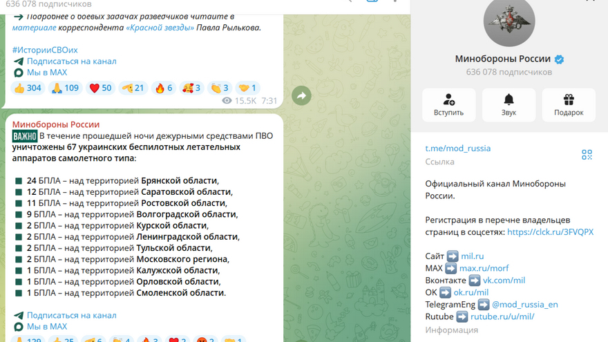
Task: Click the MAX chat icon in second post
Action: point(18,327)
